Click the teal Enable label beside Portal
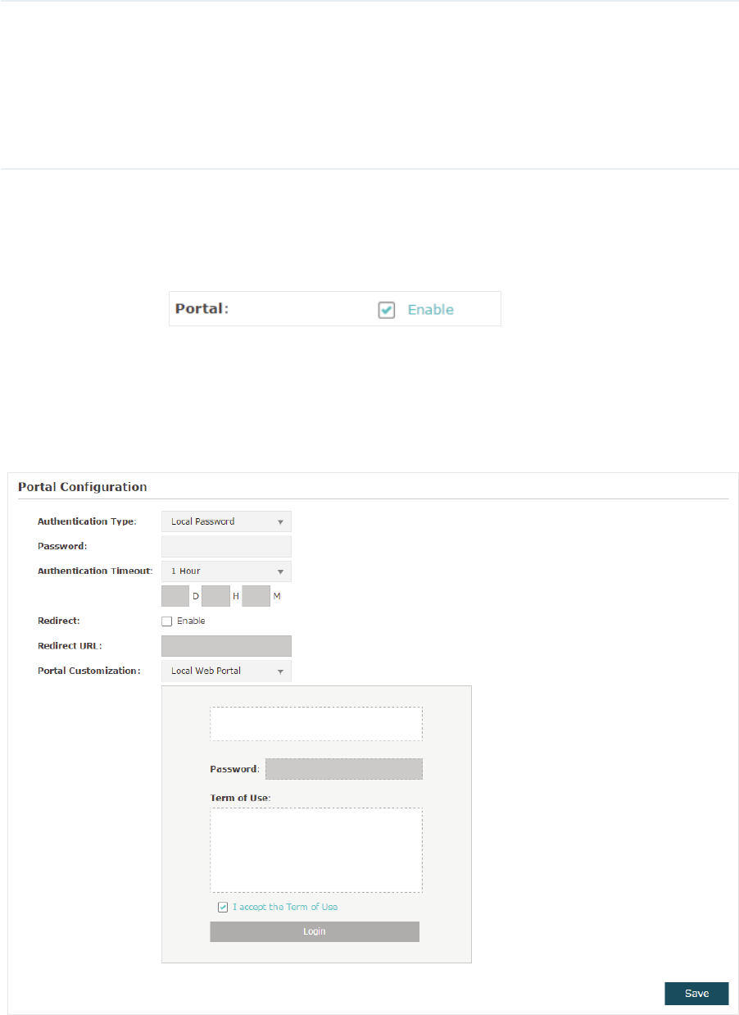739x1015 pixels. click(430, 310)
